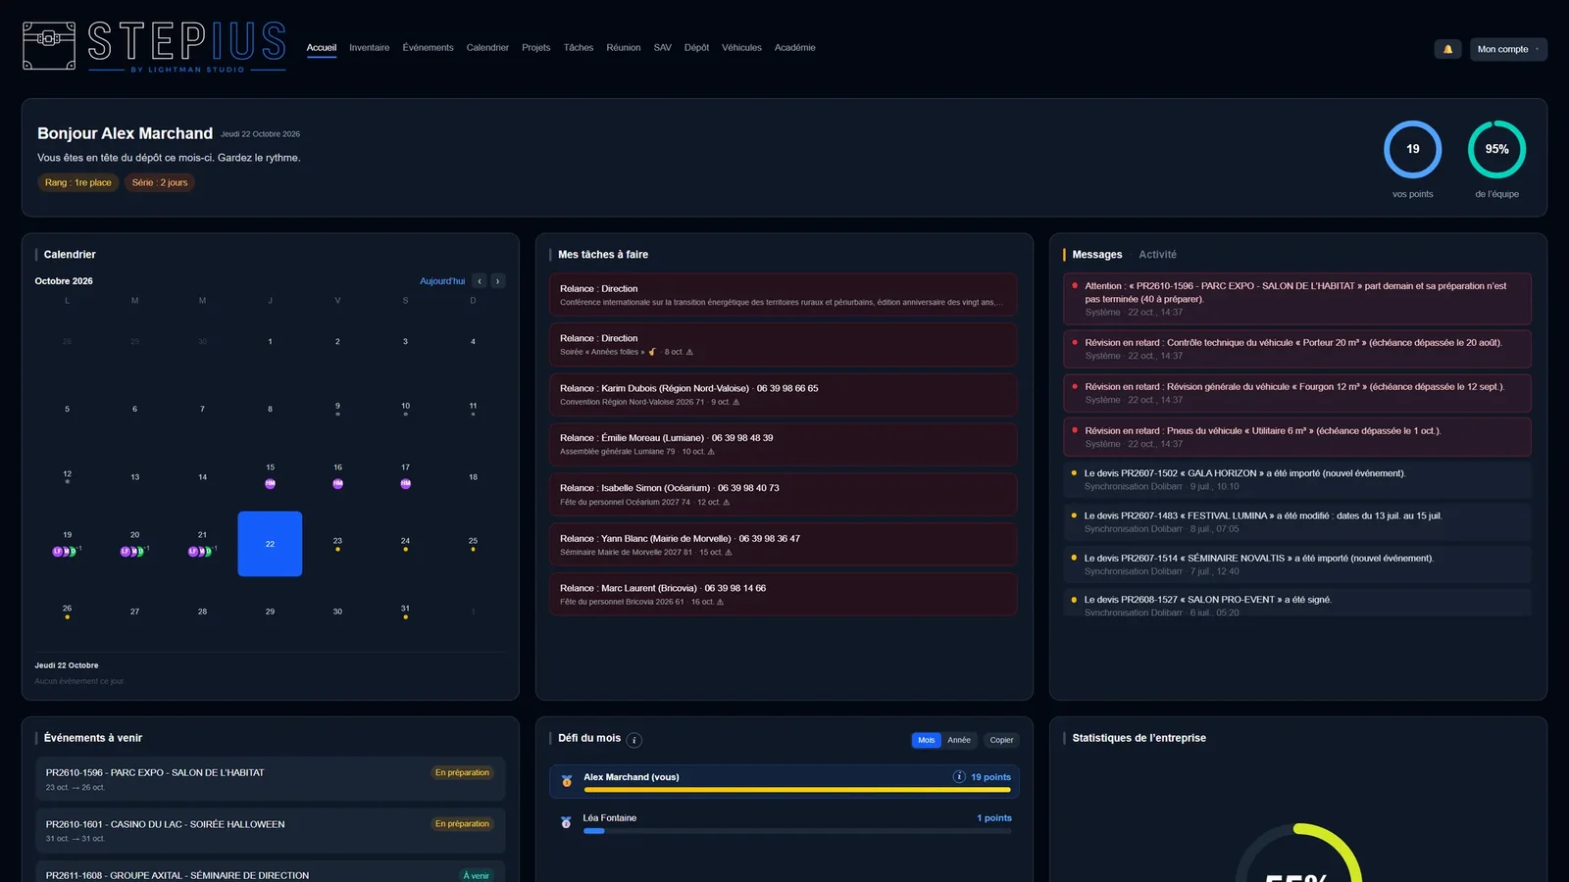
Task: Open the Émilie Moreau (Lumiane) relance task
Action: (x=784, y=445)
